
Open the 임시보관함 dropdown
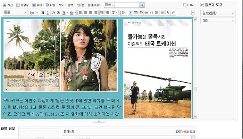(218, 13)
